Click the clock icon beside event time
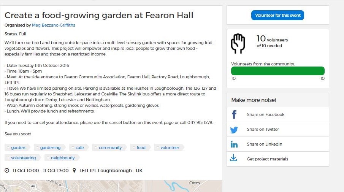 click(7, 170)
